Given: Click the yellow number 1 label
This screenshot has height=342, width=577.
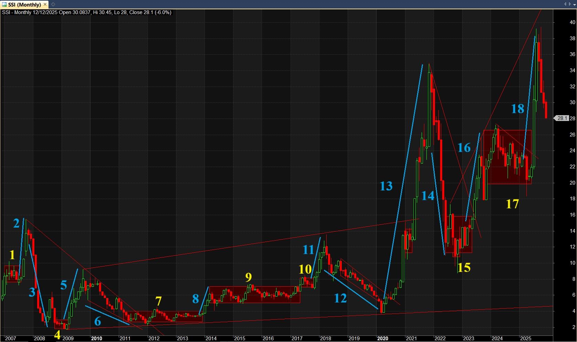Looking at the screenshot, I should (x=12, y=255).
